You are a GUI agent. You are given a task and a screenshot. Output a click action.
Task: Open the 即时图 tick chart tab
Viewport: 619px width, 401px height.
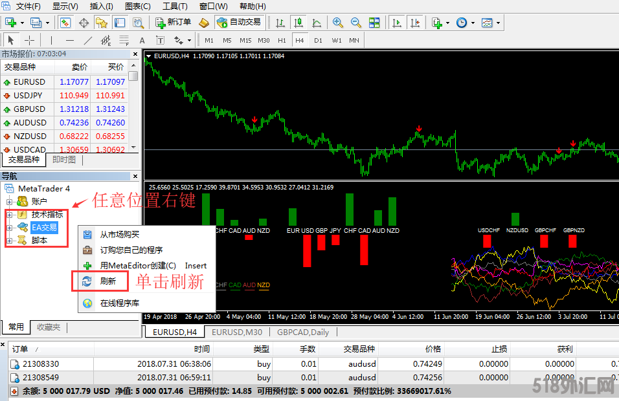click(x=64, y=160)
